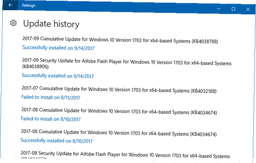Screen dimensions: 256x163
Task: Open 'Failed to install on 8/11/2017' link
Action: click(51, 97)
